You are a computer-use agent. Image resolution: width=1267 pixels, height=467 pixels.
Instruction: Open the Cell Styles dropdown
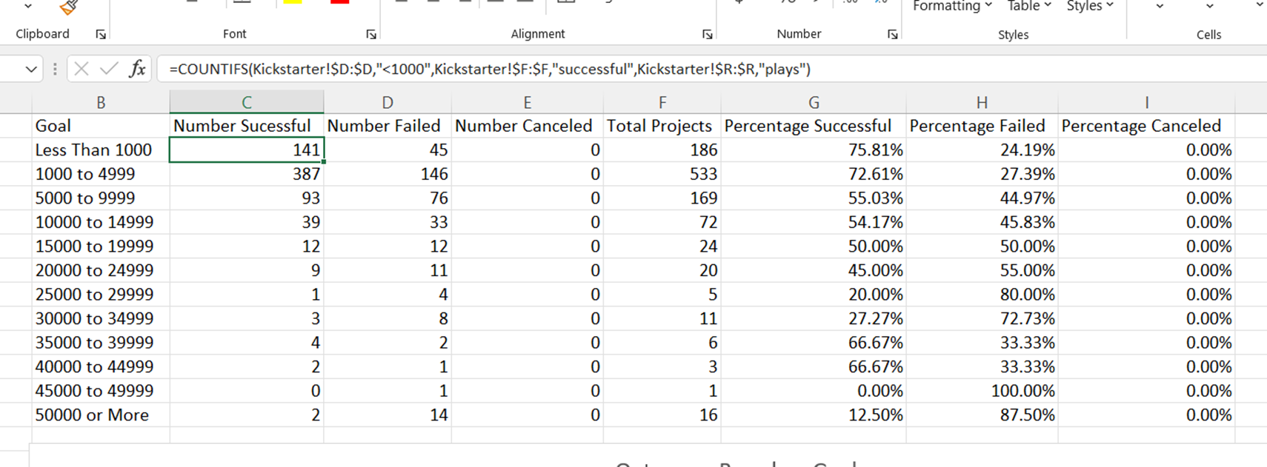[1090, 6]
